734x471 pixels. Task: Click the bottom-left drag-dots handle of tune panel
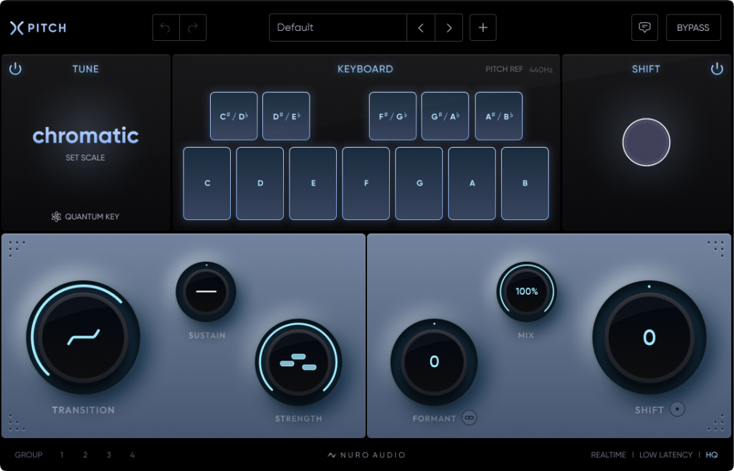coord(17,422)
